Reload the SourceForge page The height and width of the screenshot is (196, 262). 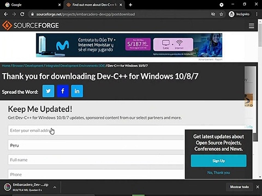tap(22, 14)
